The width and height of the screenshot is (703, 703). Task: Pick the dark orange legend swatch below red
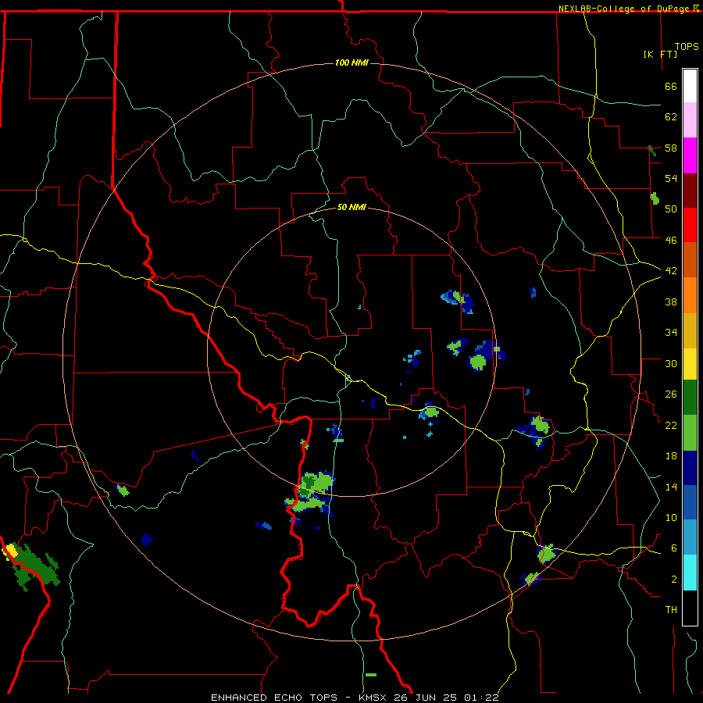coord(690,260)
